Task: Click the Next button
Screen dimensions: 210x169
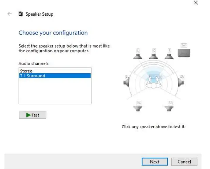Action: [154, 162]
